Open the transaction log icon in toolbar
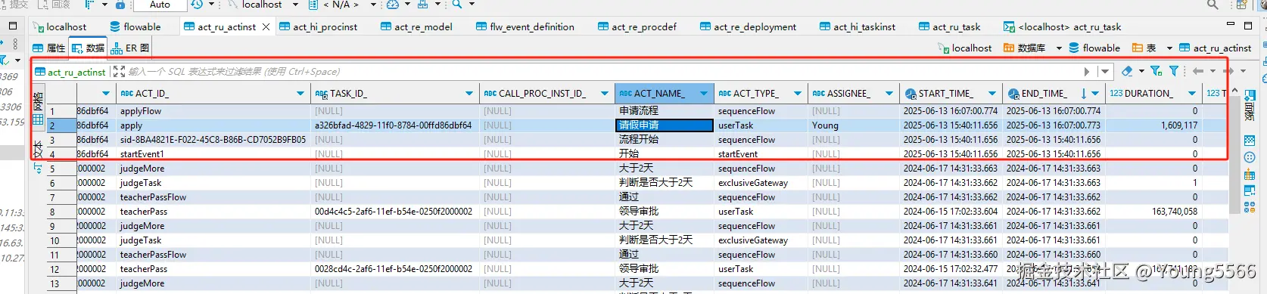1267x294 pixels. click(x=89, y=5)
